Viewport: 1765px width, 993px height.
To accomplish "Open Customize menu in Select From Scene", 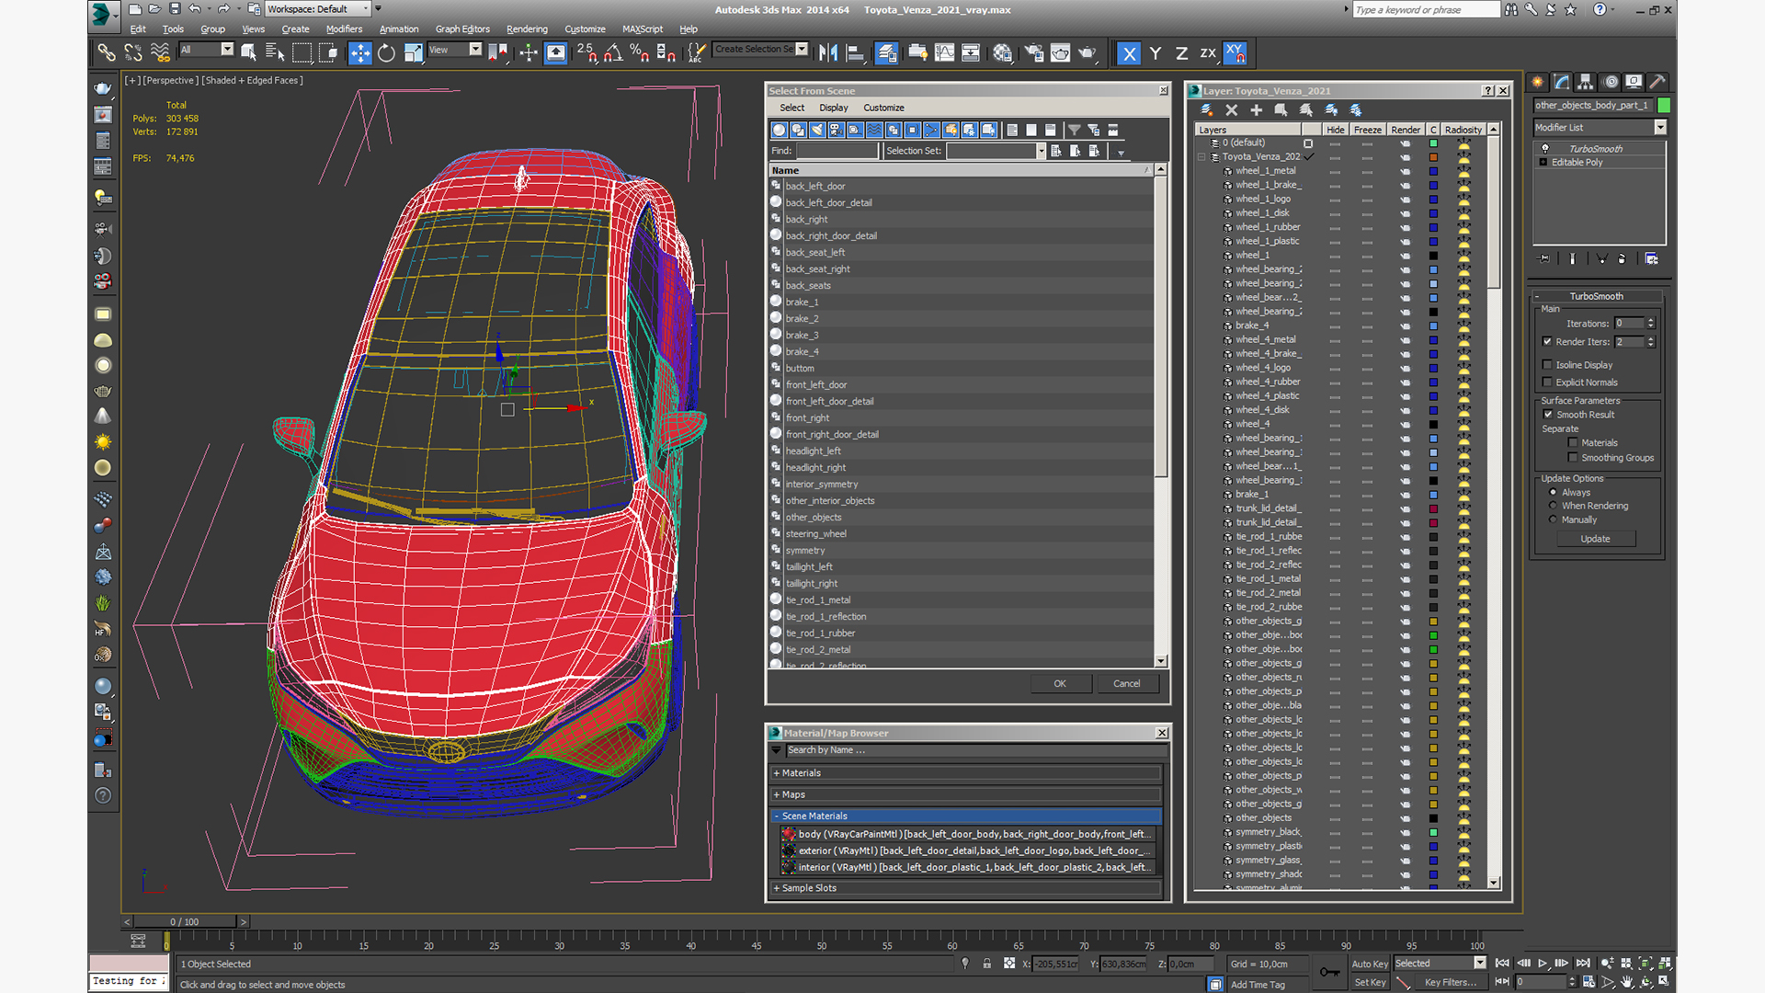I will point(883,108).
